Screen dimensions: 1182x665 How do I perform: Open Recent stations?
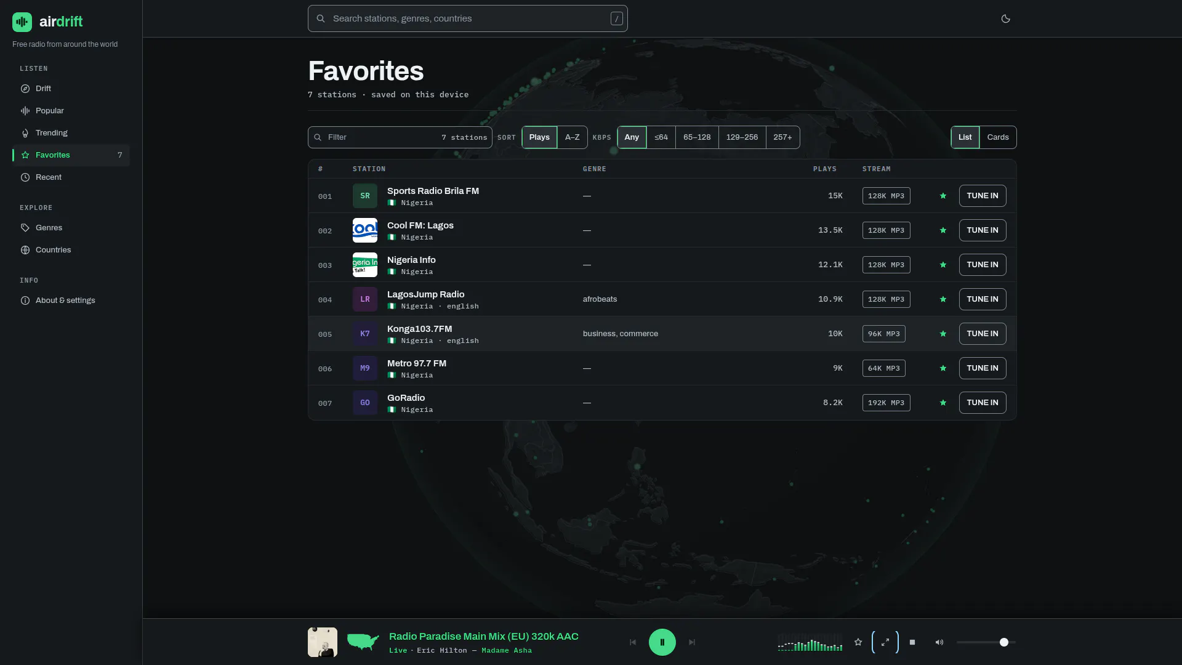[x=71, y=177]
